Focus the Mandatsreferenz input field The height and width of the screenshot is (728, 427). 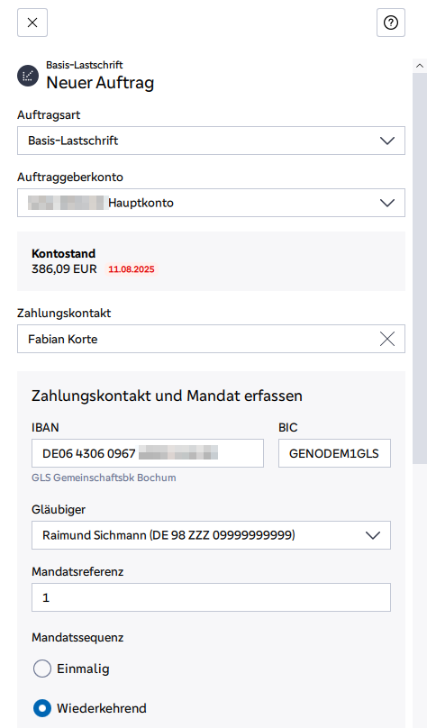coord(211,597)
